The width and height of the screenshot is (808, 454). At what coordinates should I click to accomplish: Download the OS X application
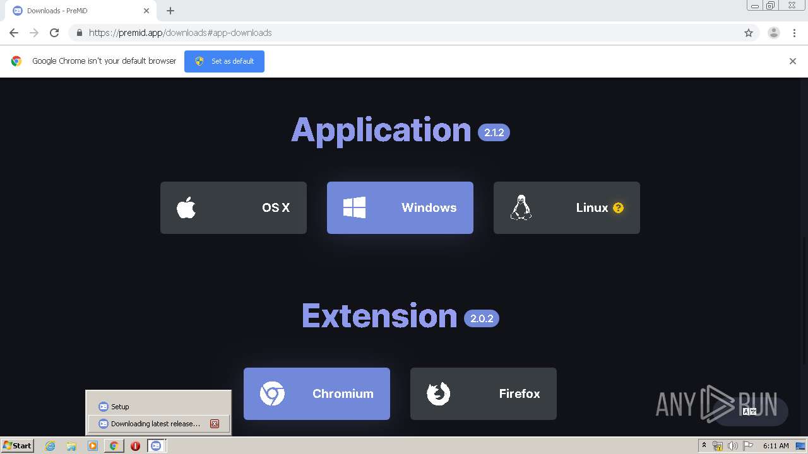point(234,207)
